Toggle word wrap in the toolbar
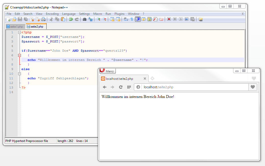The image size is (265, 166). (126, 19)
